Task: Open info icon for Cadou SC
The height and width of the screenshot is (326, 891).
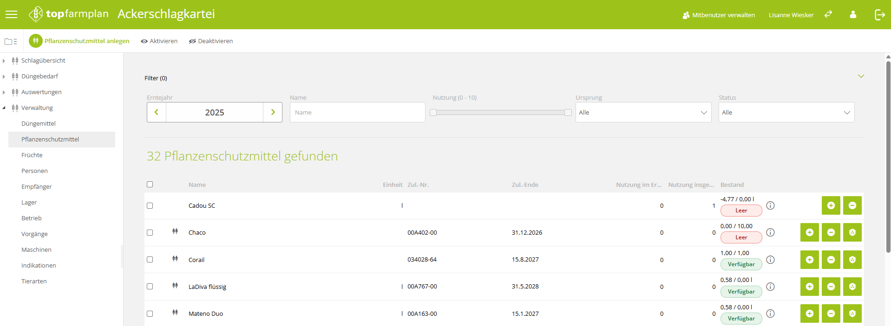Action: tap(770, 205)
